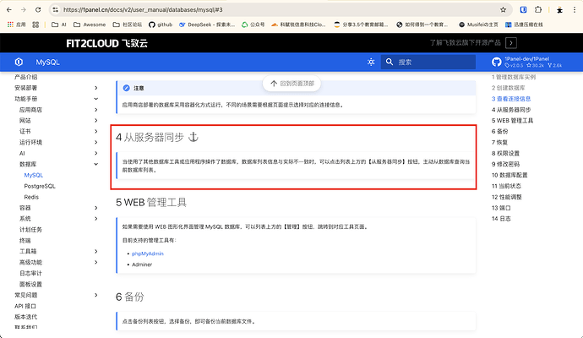Click the 回到页面顶部 back-to-top button

point(291,84)
